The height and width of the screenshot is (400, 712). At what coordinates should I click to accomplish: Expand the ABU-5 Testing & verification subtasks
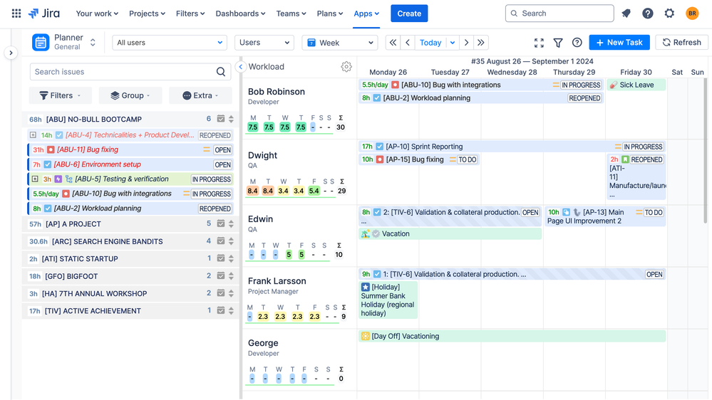(35, 179)
